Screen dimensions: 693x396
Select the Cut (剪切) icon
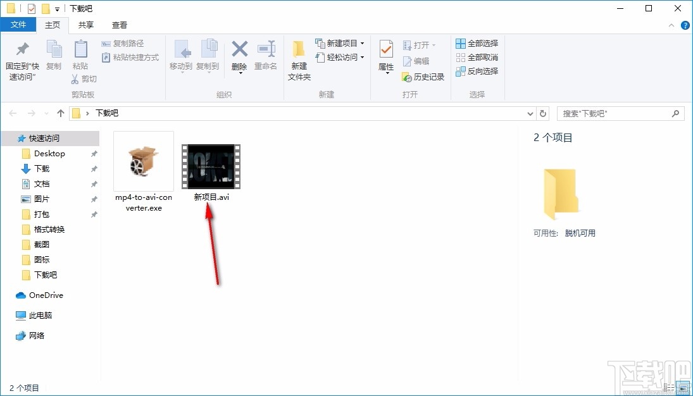tap(83, 78)
